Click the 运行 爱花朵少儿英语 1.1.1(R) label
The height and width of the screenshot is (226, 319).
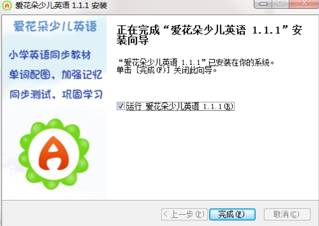pyautogui.click(x=180, y=106)
